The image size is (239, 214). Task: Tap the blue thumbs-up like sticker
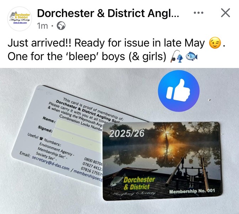pyautogui.click(x=179, y=91)
